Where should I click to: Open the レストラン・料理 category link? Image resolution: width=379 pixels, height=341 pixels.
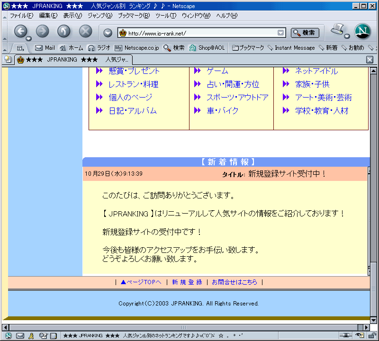pos(134,84)
